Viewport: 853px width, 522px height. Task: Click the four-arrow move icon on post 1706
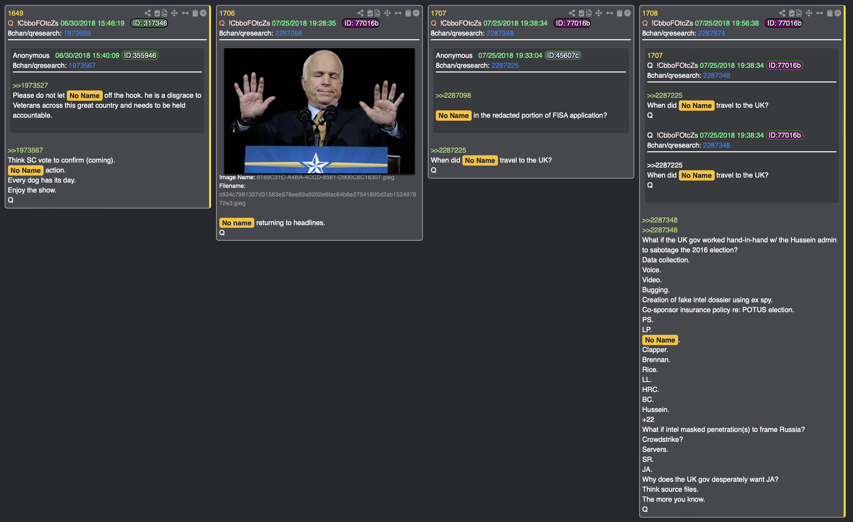[387, 13]
